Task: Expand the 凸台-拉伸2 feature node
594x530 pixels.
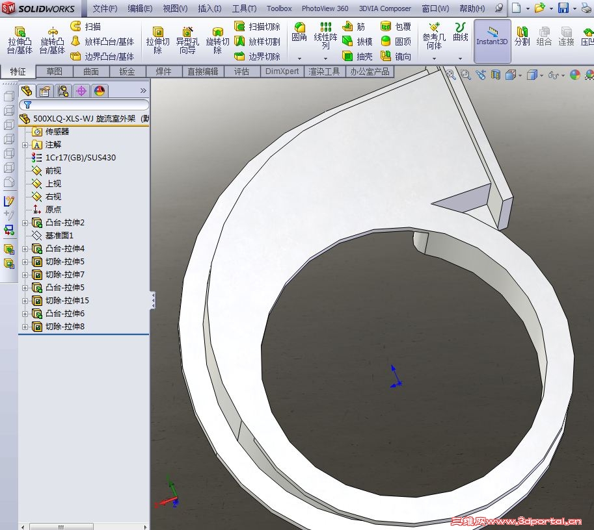Action: pos(25,223)
